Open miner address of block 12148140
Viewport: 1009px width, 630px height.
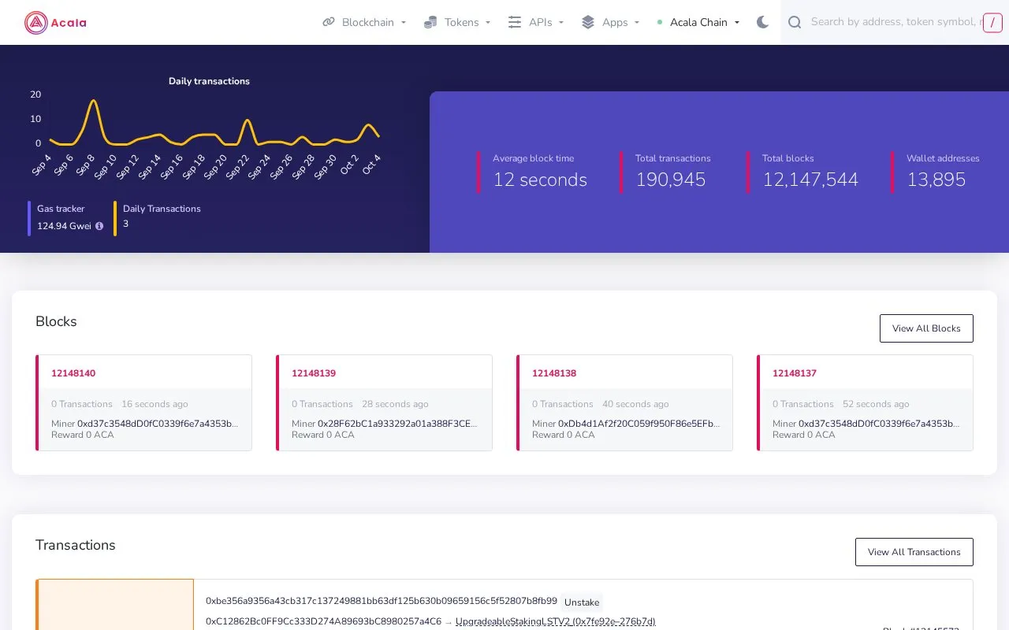pos(158,424)
